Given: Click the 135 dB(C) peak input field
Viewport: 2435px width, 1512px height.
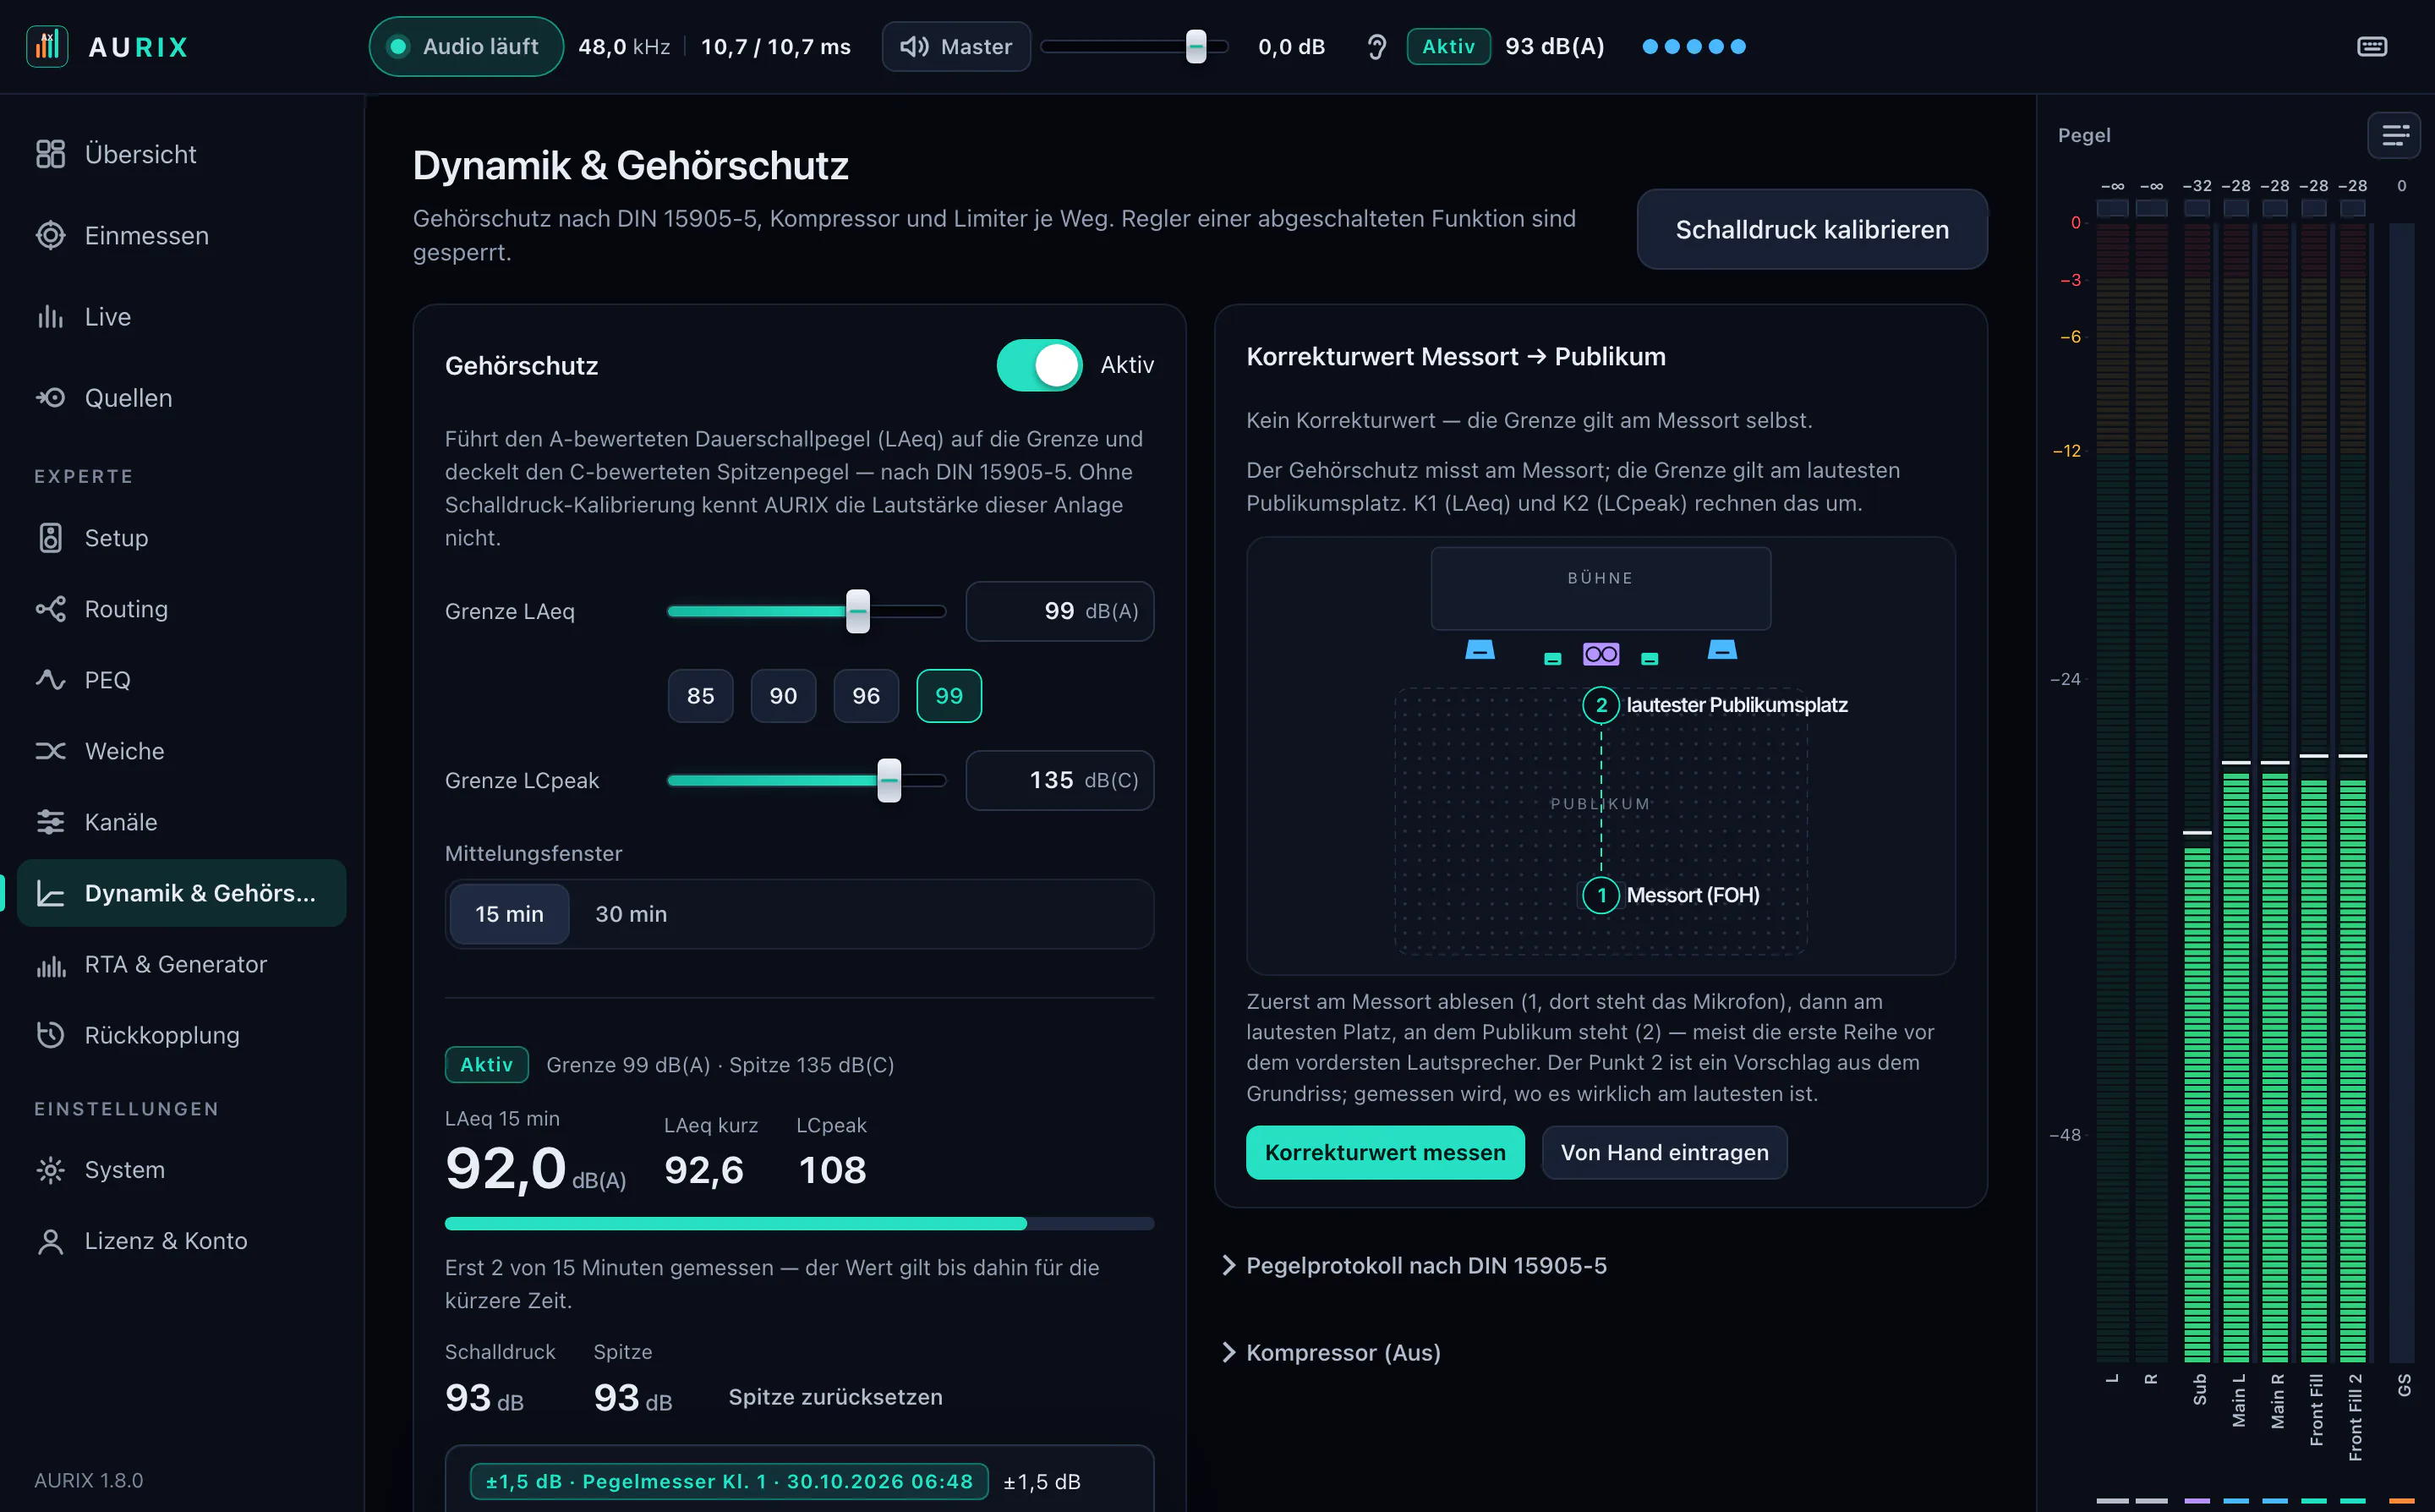Looking at the screenshot, I should pyautogui.click(x=1059, y=780).
